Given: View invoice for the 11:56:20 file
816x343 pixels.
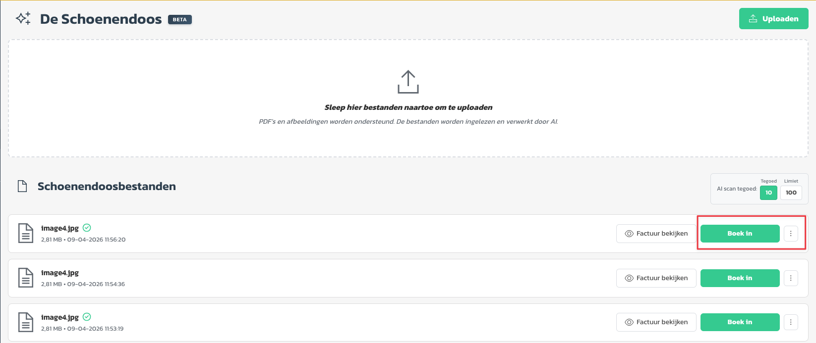Looking at the screenshot, I should [x=656, y=234].
